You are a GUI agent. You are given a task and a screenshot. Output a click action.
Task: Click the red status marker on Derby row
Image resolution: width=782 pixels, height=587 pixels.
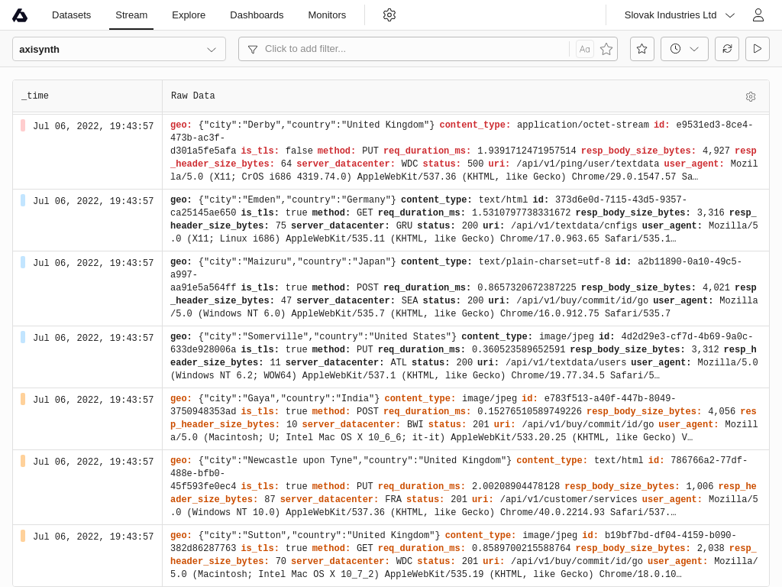click(23, 125)
